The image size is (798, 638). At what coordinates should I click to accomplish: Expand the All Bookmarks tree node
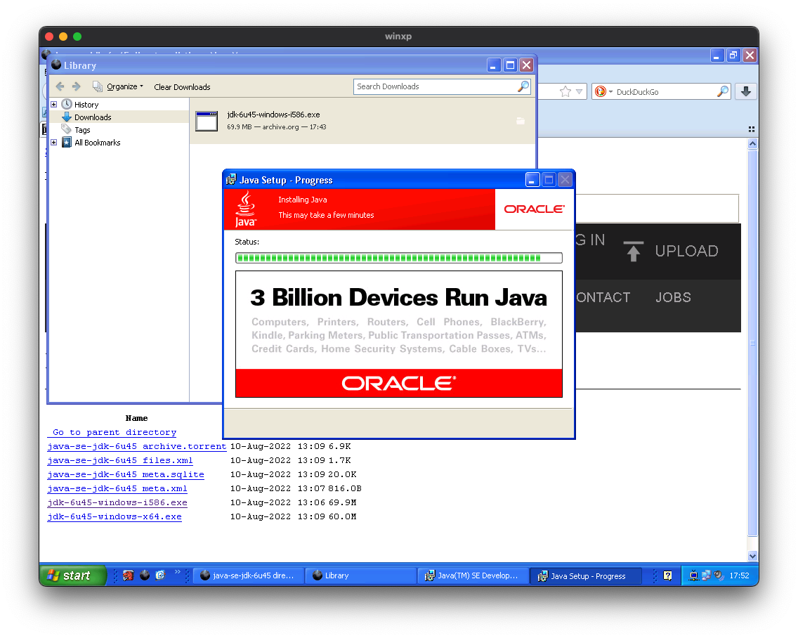tap(53, 143)
